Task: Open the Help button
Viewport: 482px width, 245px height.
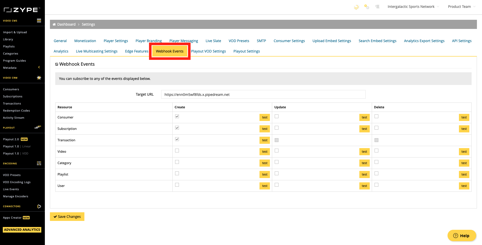Action: (x=462, y=236)
